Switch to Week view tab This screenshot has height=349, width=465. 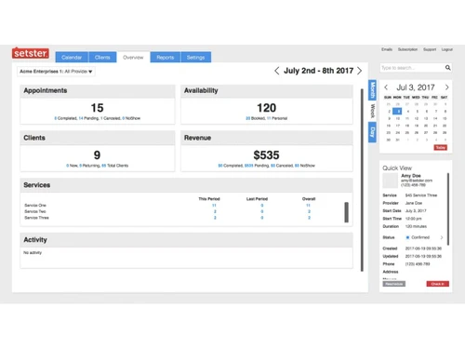pyautogui.click(x=372, y=111)
